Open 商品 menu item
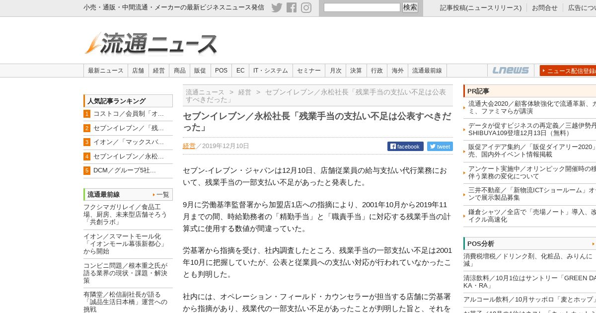This screenshot has width=596, height=313. pos(179,71)
